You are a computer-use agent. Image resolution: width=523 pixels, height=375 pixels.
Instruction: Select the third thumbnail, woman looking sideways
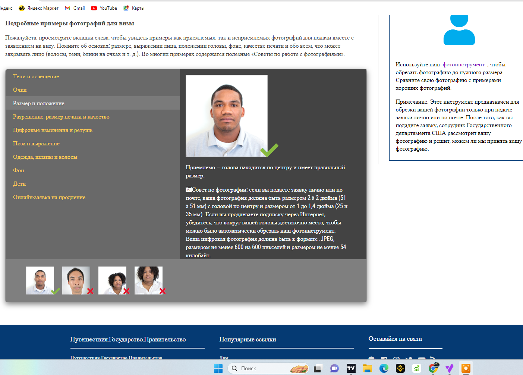coord(112,280)
